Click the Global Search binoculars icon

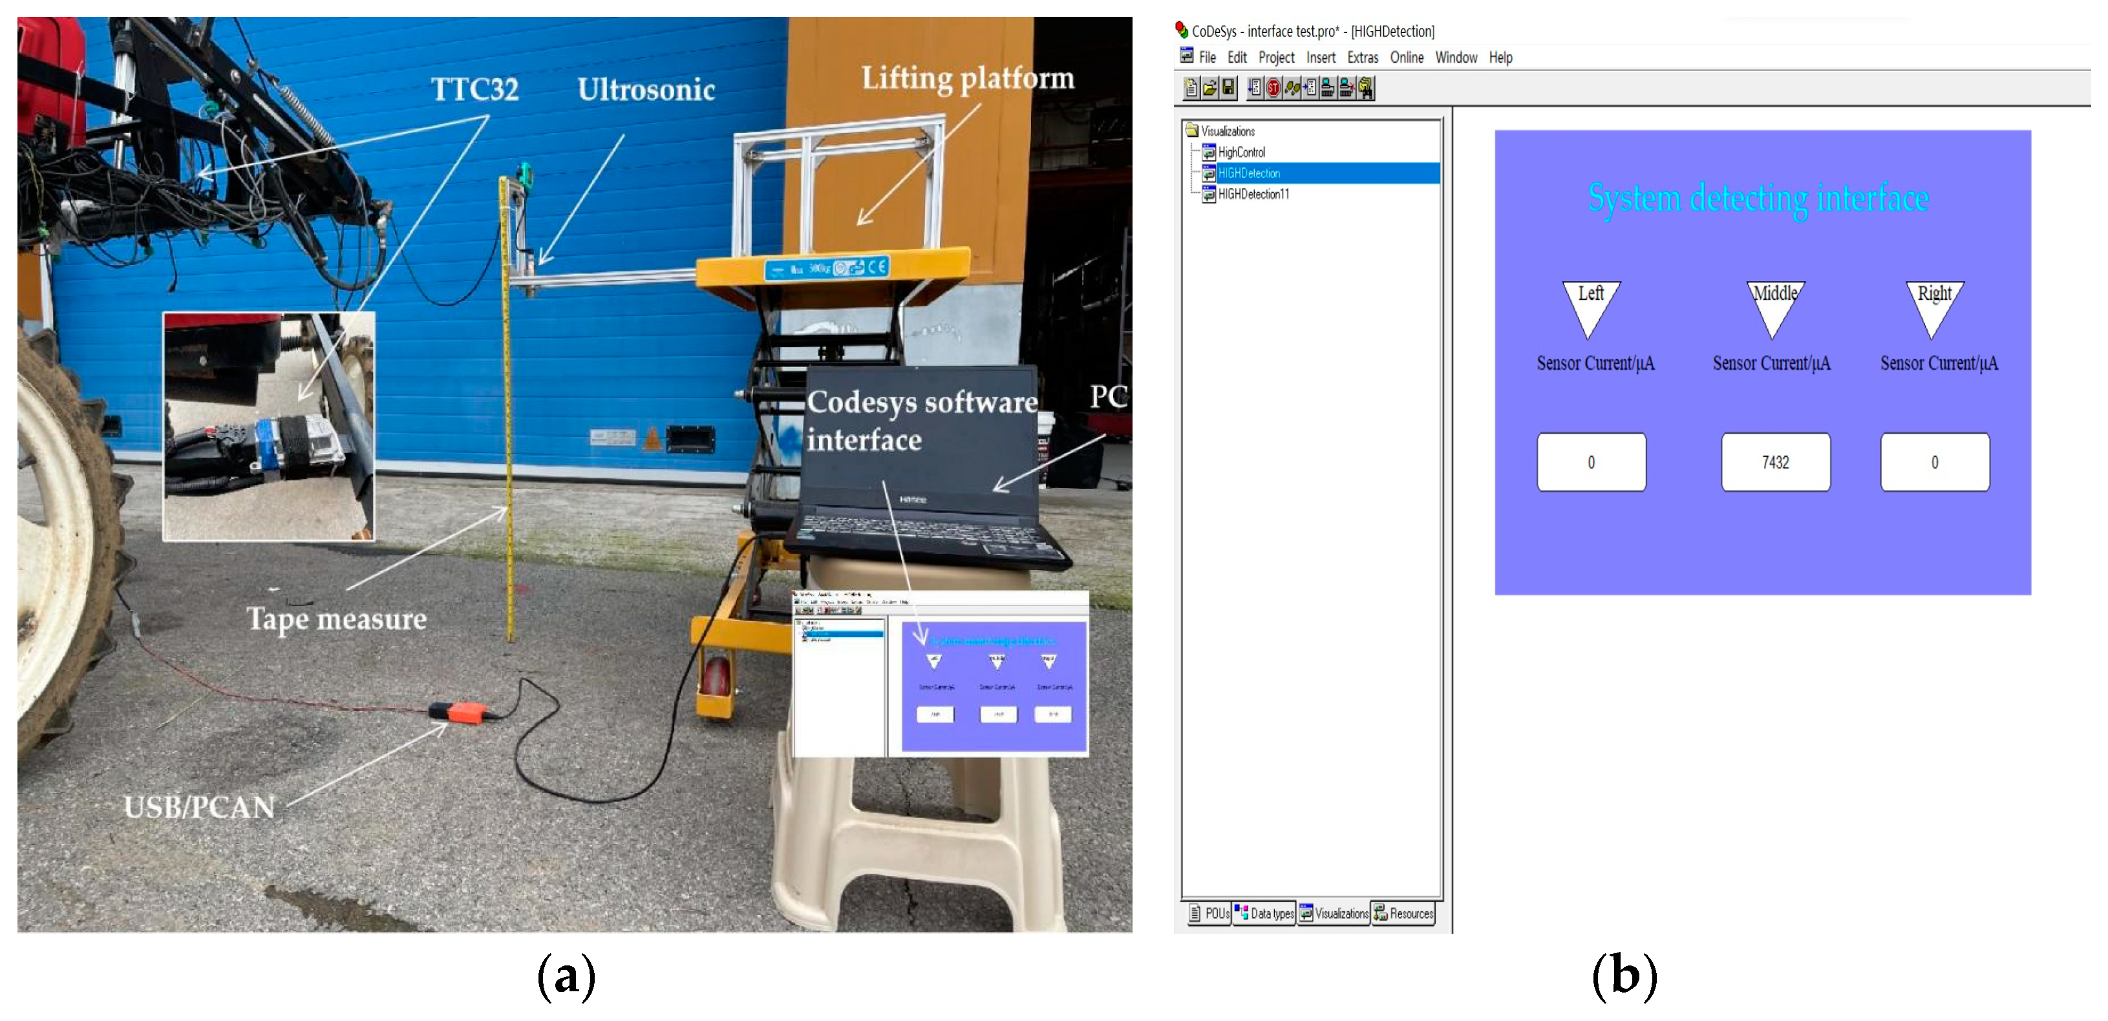coord(1366,87)
